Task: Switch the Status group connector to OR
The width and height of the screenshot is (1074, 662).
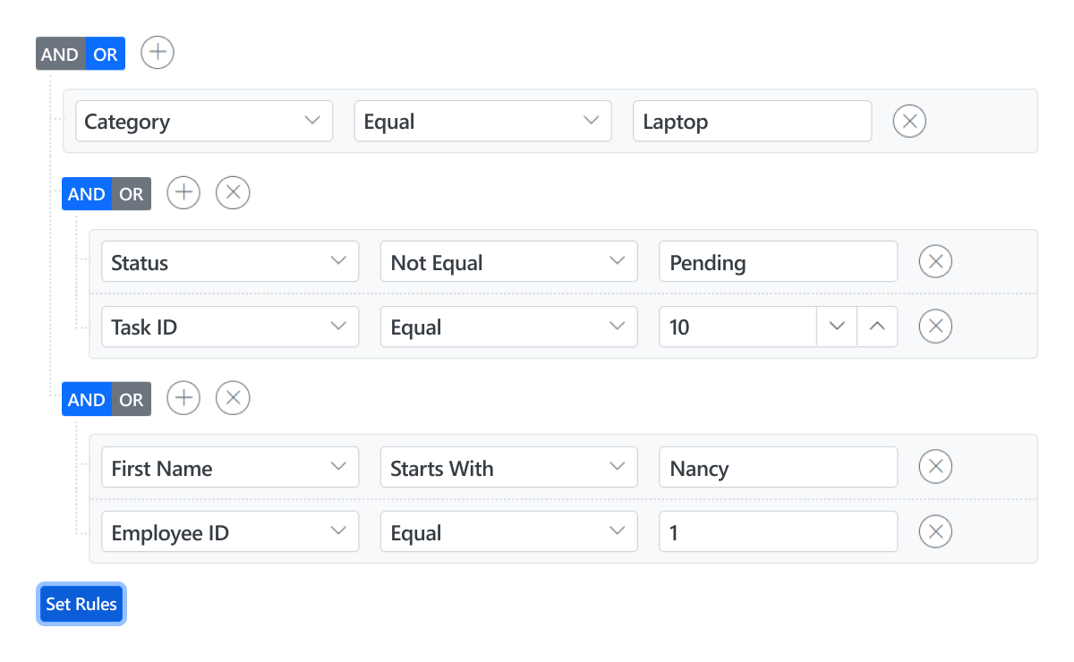Action: coord(131,193)
